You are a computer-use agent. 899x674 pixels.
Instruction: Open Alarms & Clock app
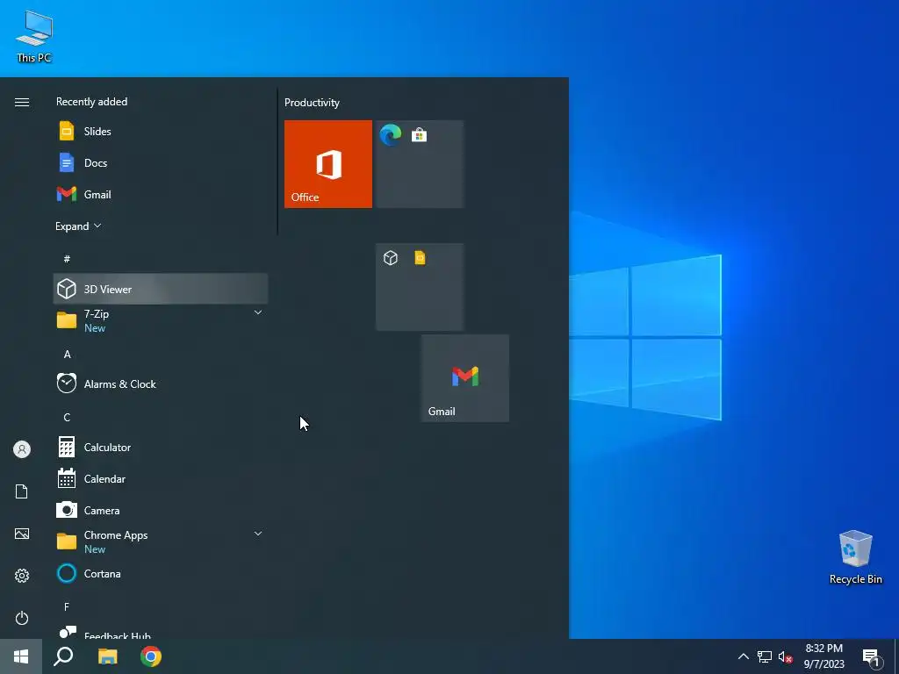tap(161, 384)
